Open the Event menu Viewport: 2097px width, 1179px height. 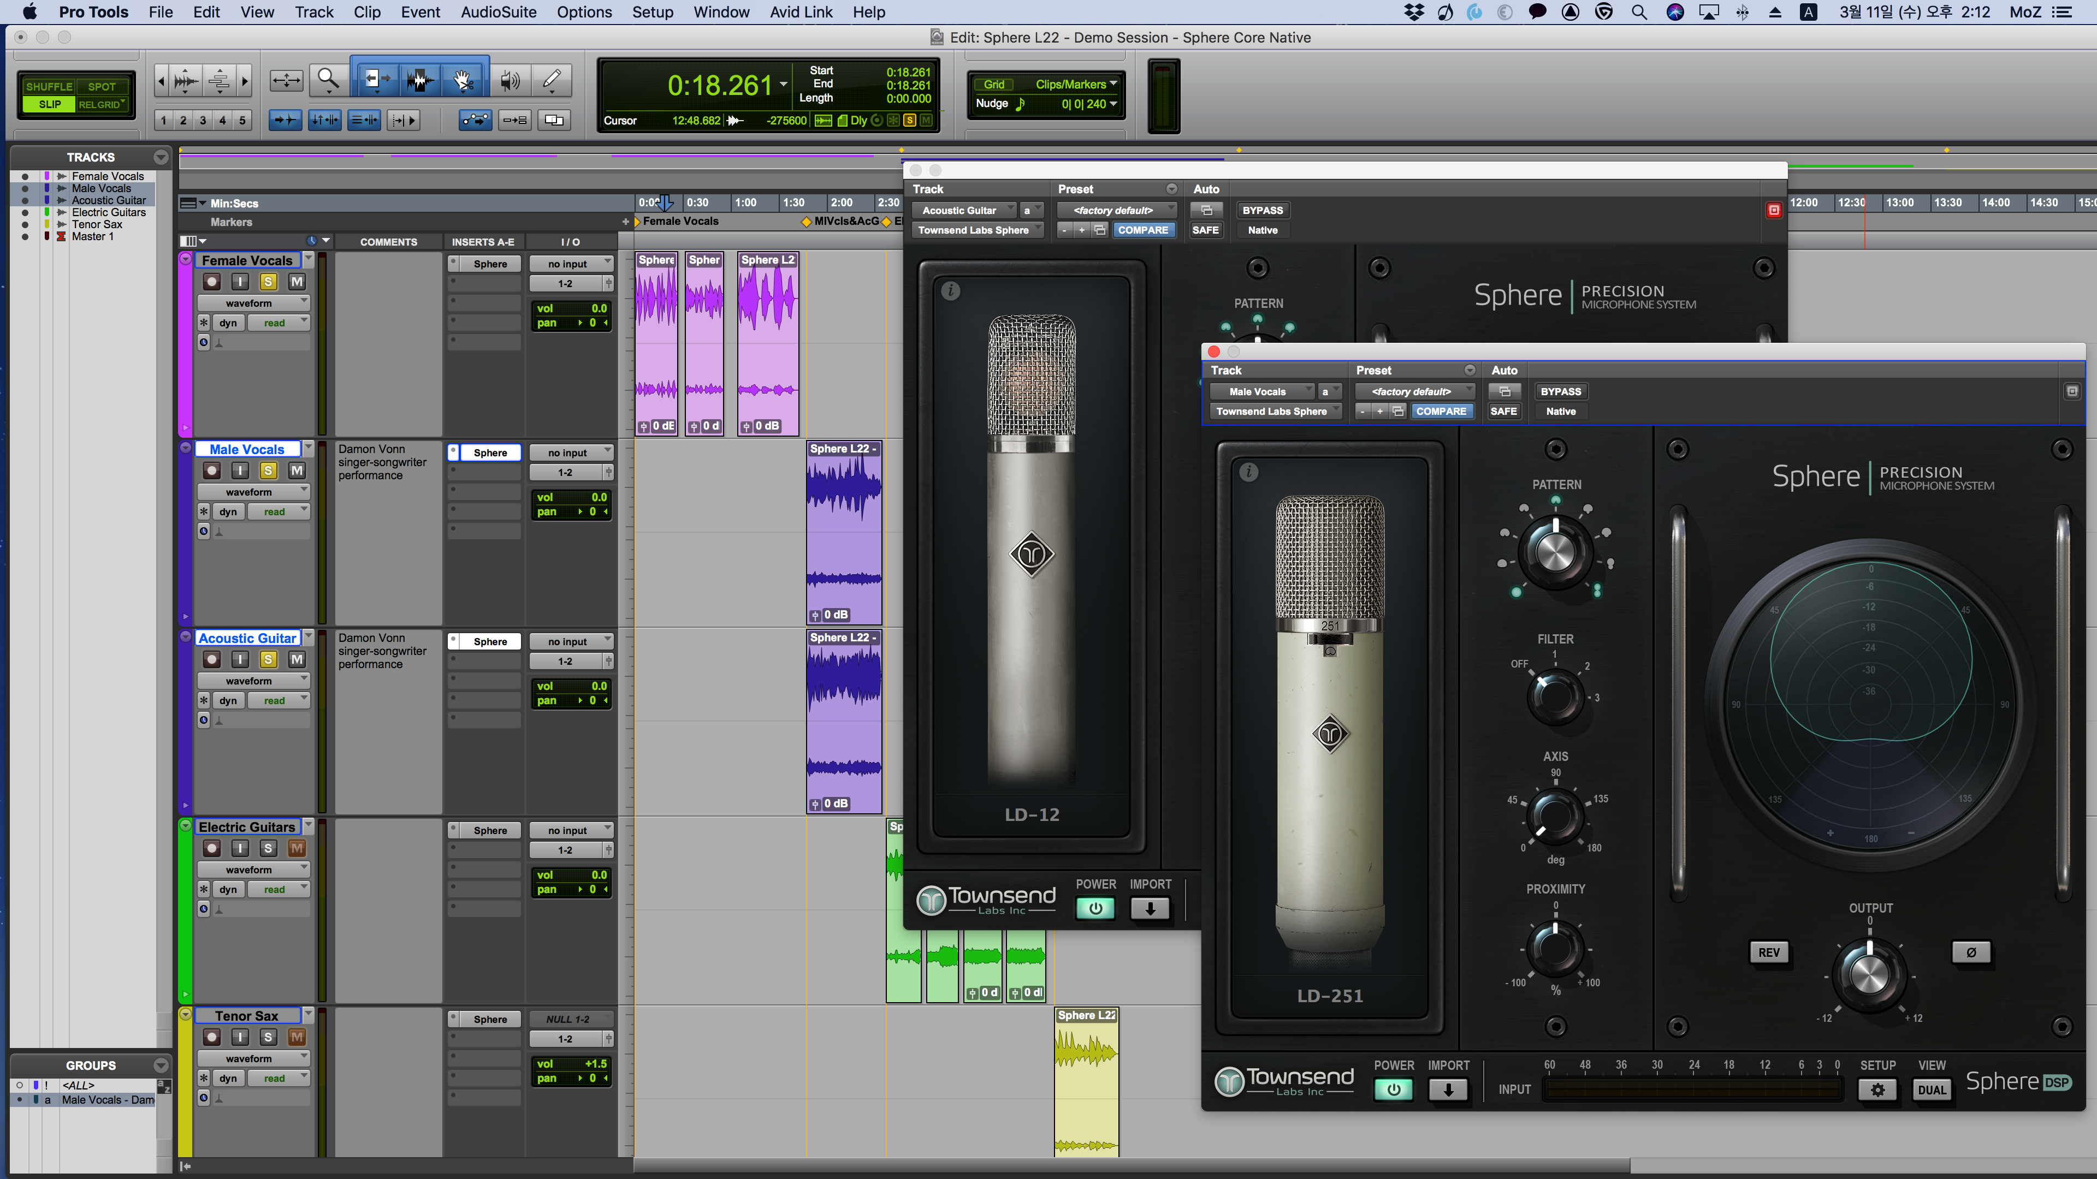420,12
